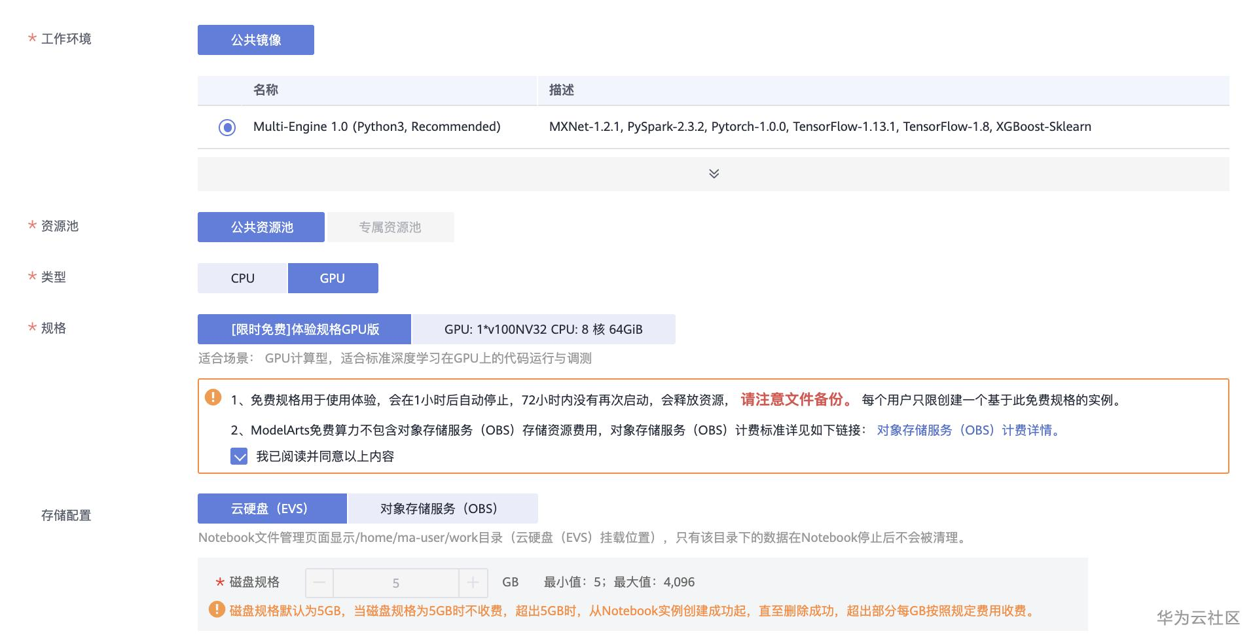
Task: Click the plus stepper to increase disk size
Action: [473, 581]
